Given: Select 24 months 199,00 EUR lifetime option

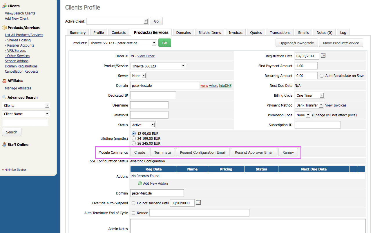Looking at the screenshot, I should point(134,138).
